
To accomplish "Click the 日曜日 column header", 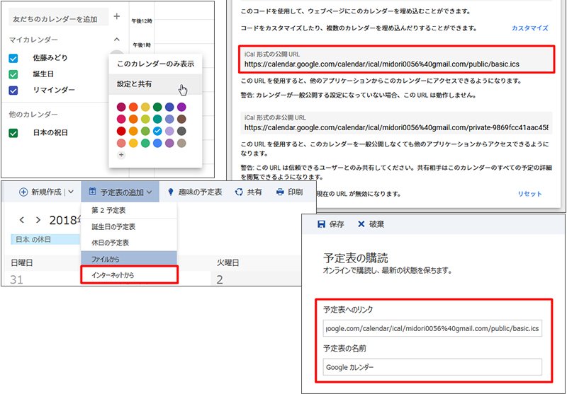I will coord(22,262).
